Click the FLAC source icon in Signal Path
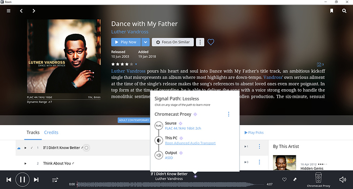Image resolution: width=353 pixels, height=189 pixels. 159,125
